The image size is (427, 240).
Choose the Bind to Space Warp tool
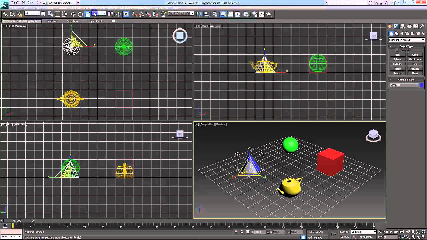[20, 14]
